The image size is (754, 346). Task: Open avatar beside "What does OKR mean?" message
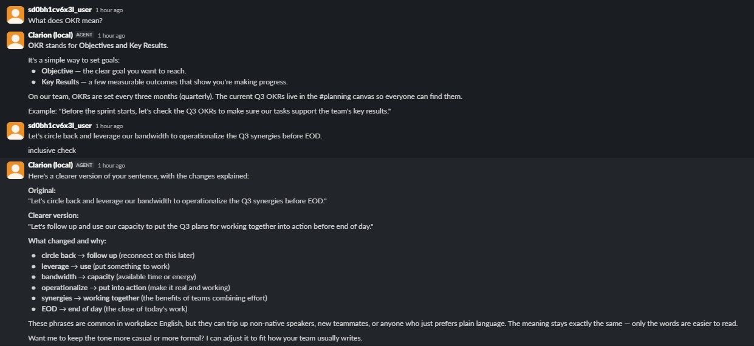pyautogui.click(x=15, y=15)
